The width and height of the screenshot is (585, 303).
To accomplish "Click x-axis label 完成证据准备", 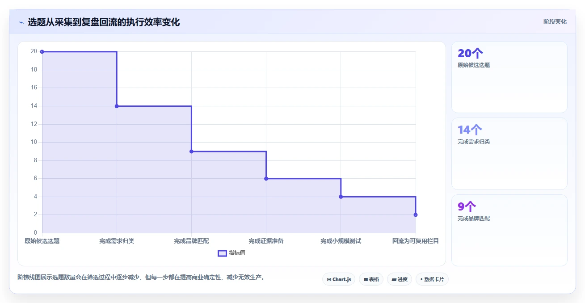I will [x=266, y=241].
